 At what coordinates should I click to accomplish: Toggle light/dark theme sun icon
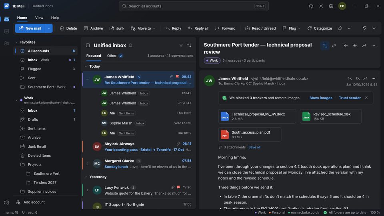pos(321,6)
